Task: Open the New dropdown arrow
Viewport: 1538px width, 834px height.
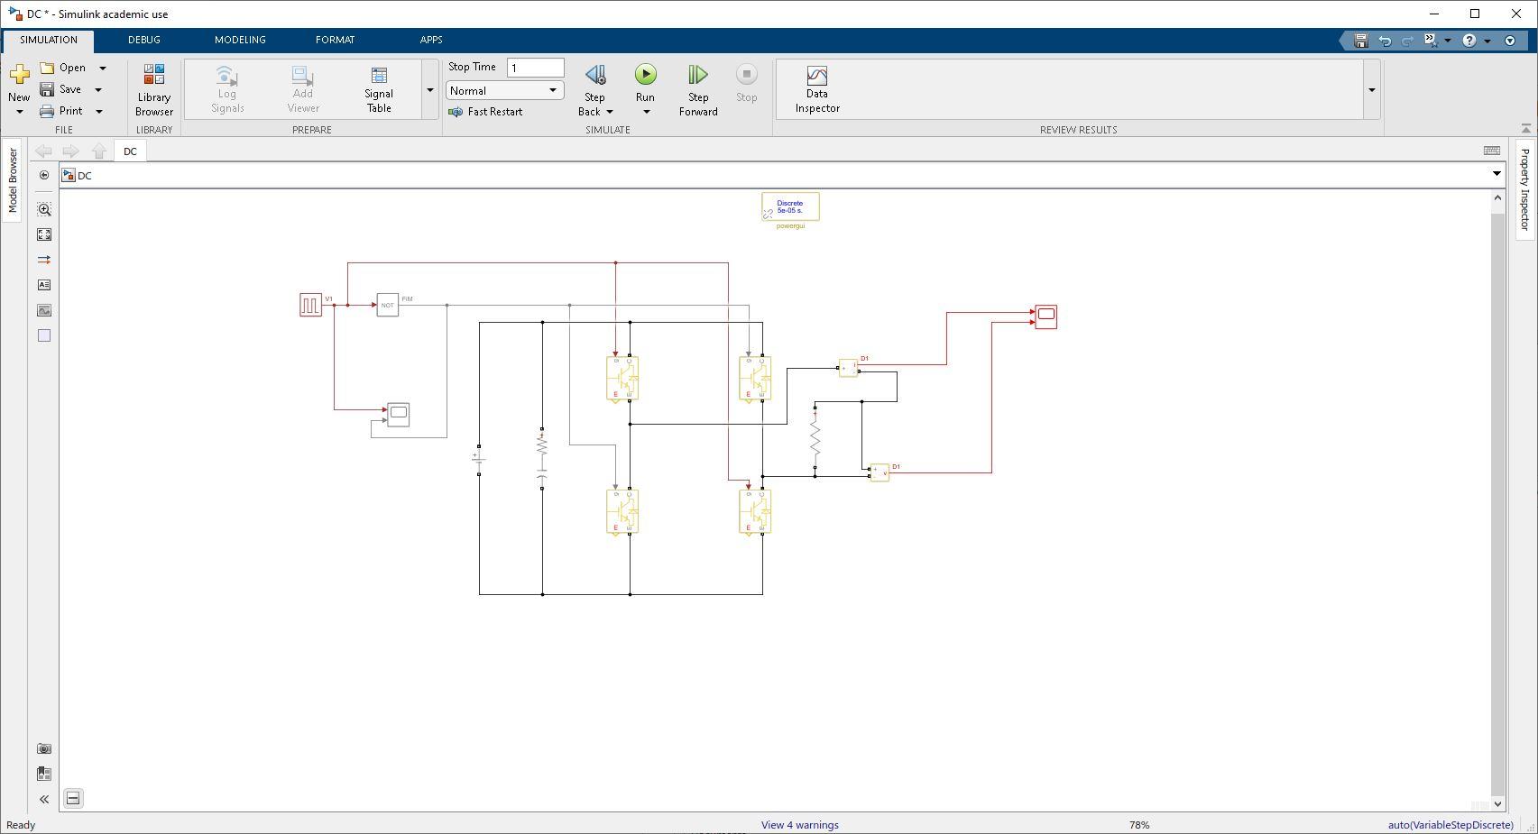Action: 19,112
